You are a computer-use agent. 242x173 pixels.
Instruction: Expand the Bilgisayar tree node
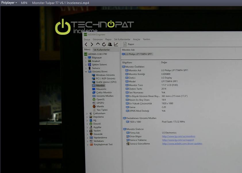[86, 58]
